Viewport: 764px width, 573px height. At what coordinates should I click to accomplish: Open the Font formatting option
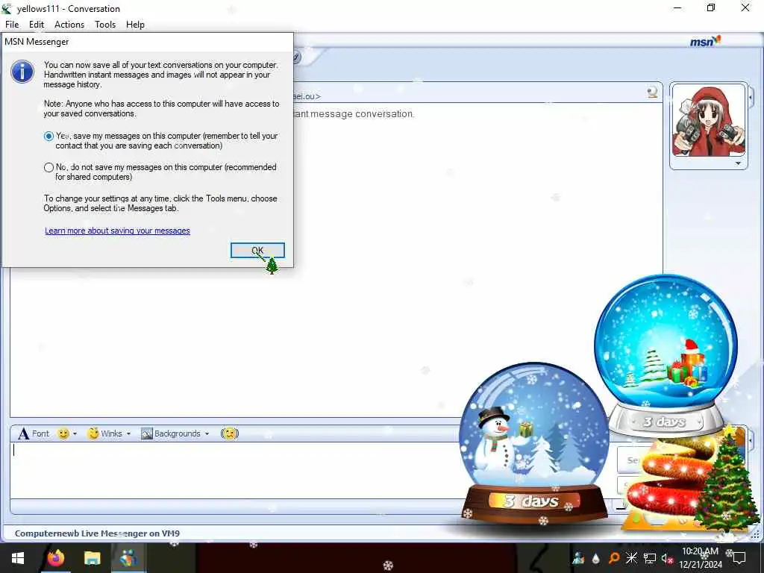[x=34, y=433]
